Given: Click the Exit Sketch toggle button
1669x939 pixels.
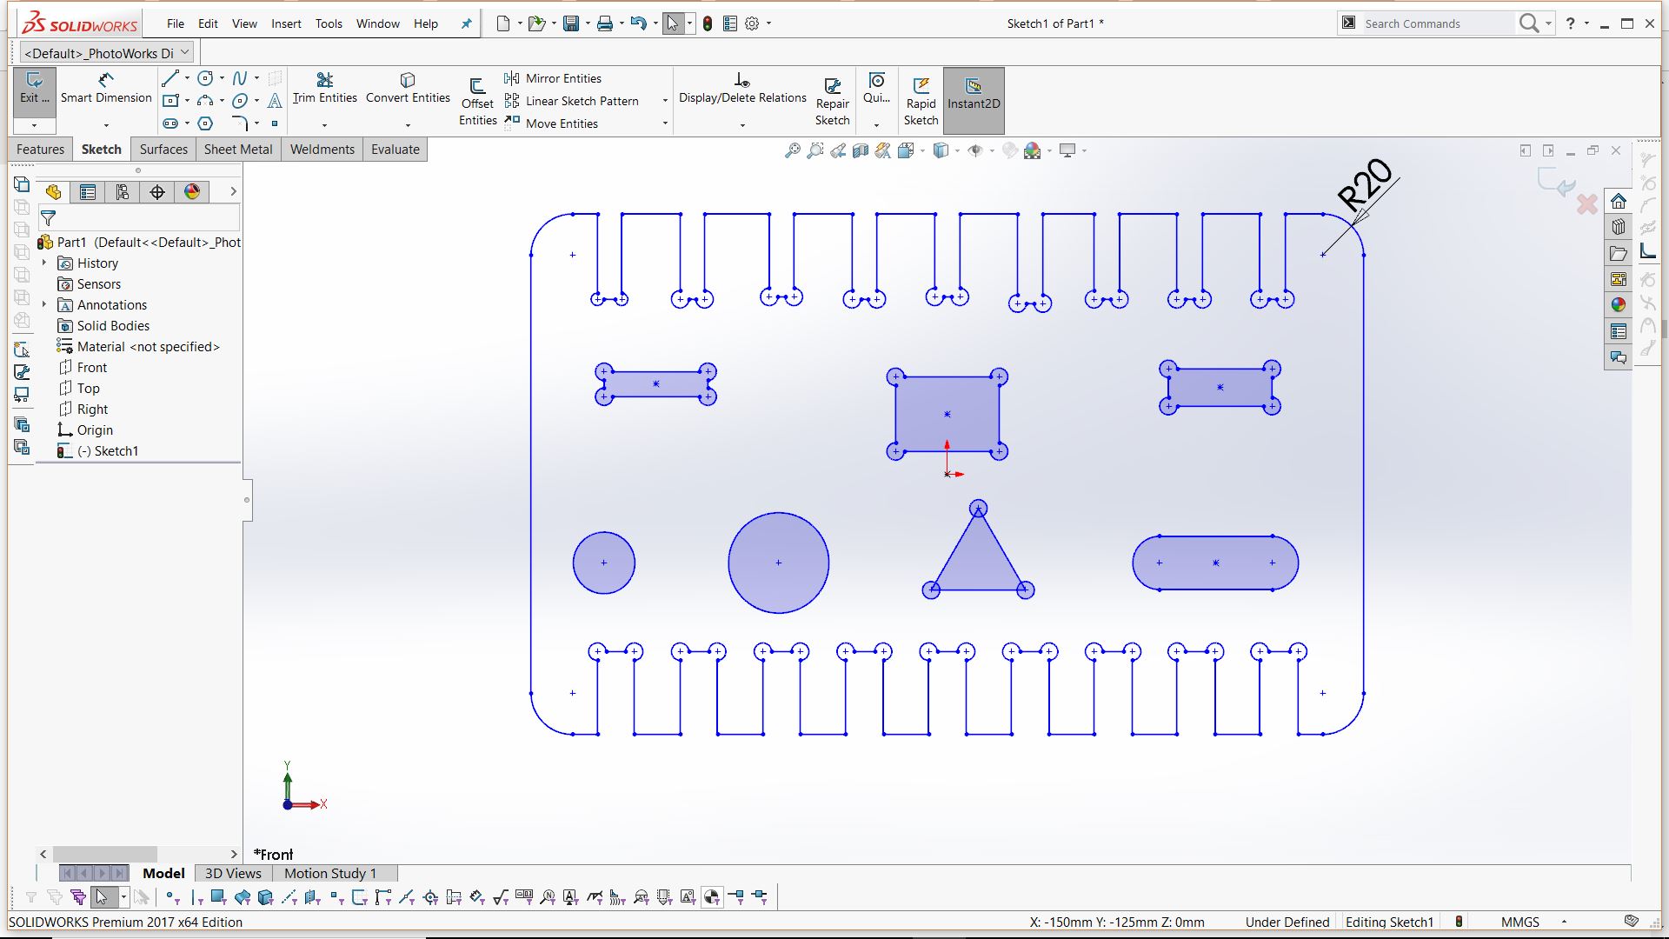Looking at the screenshot, I should click(x=35, y=88).
